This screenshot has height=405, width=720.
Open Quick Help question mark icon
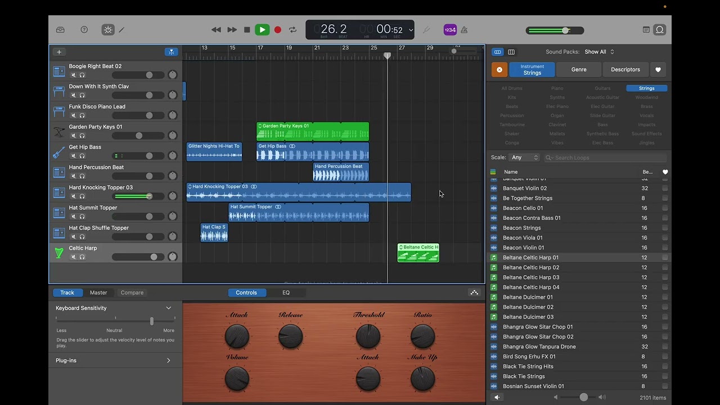(84, 30)
